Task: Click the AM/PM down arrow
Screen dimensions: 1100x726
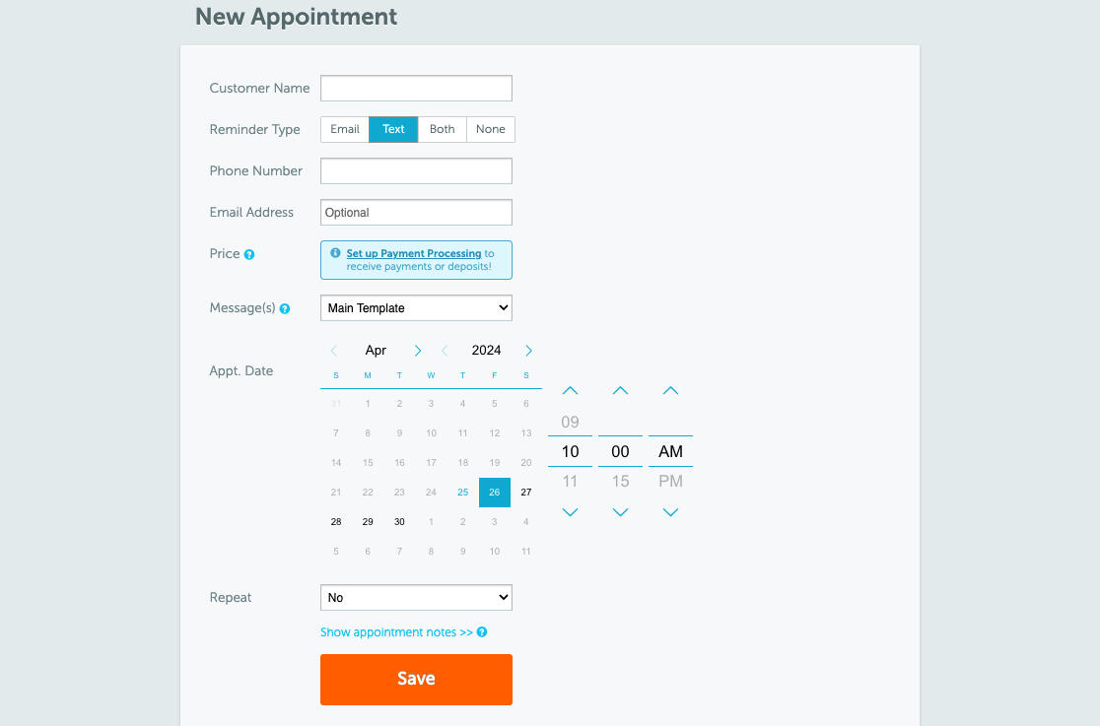Action: pos(670,512)
